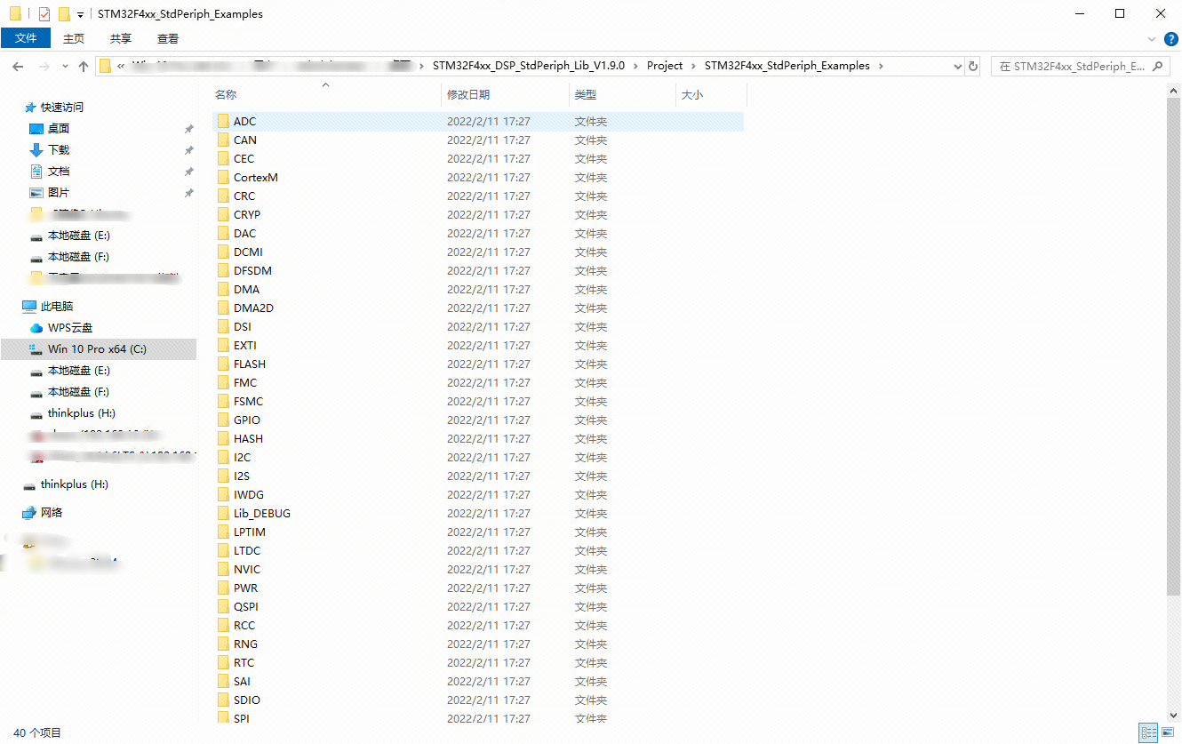Click Project in the breadcrumb path

click(665, 66)
